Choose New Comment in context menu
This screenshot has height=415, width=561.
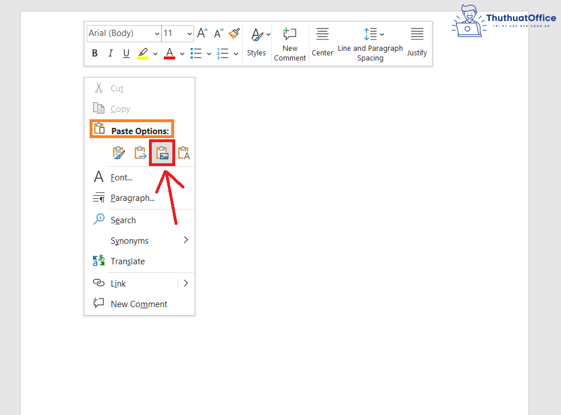pos(139,304)
